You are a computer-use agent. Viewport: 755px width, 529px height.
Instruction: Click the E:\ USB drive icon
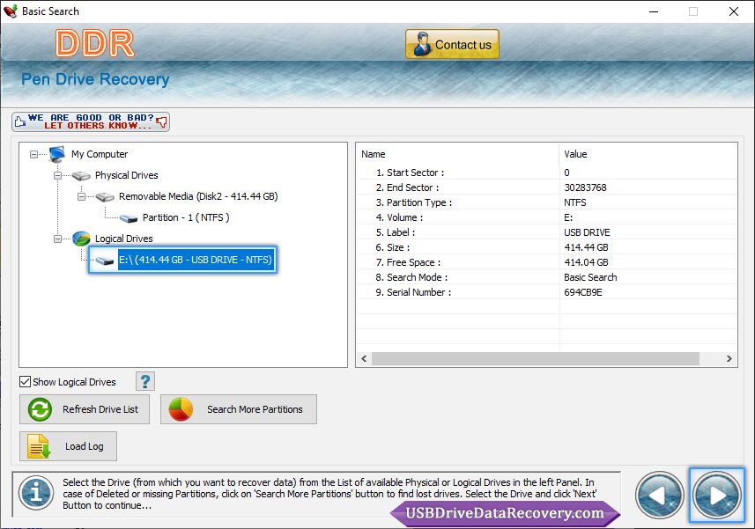(x=105, y=261)
